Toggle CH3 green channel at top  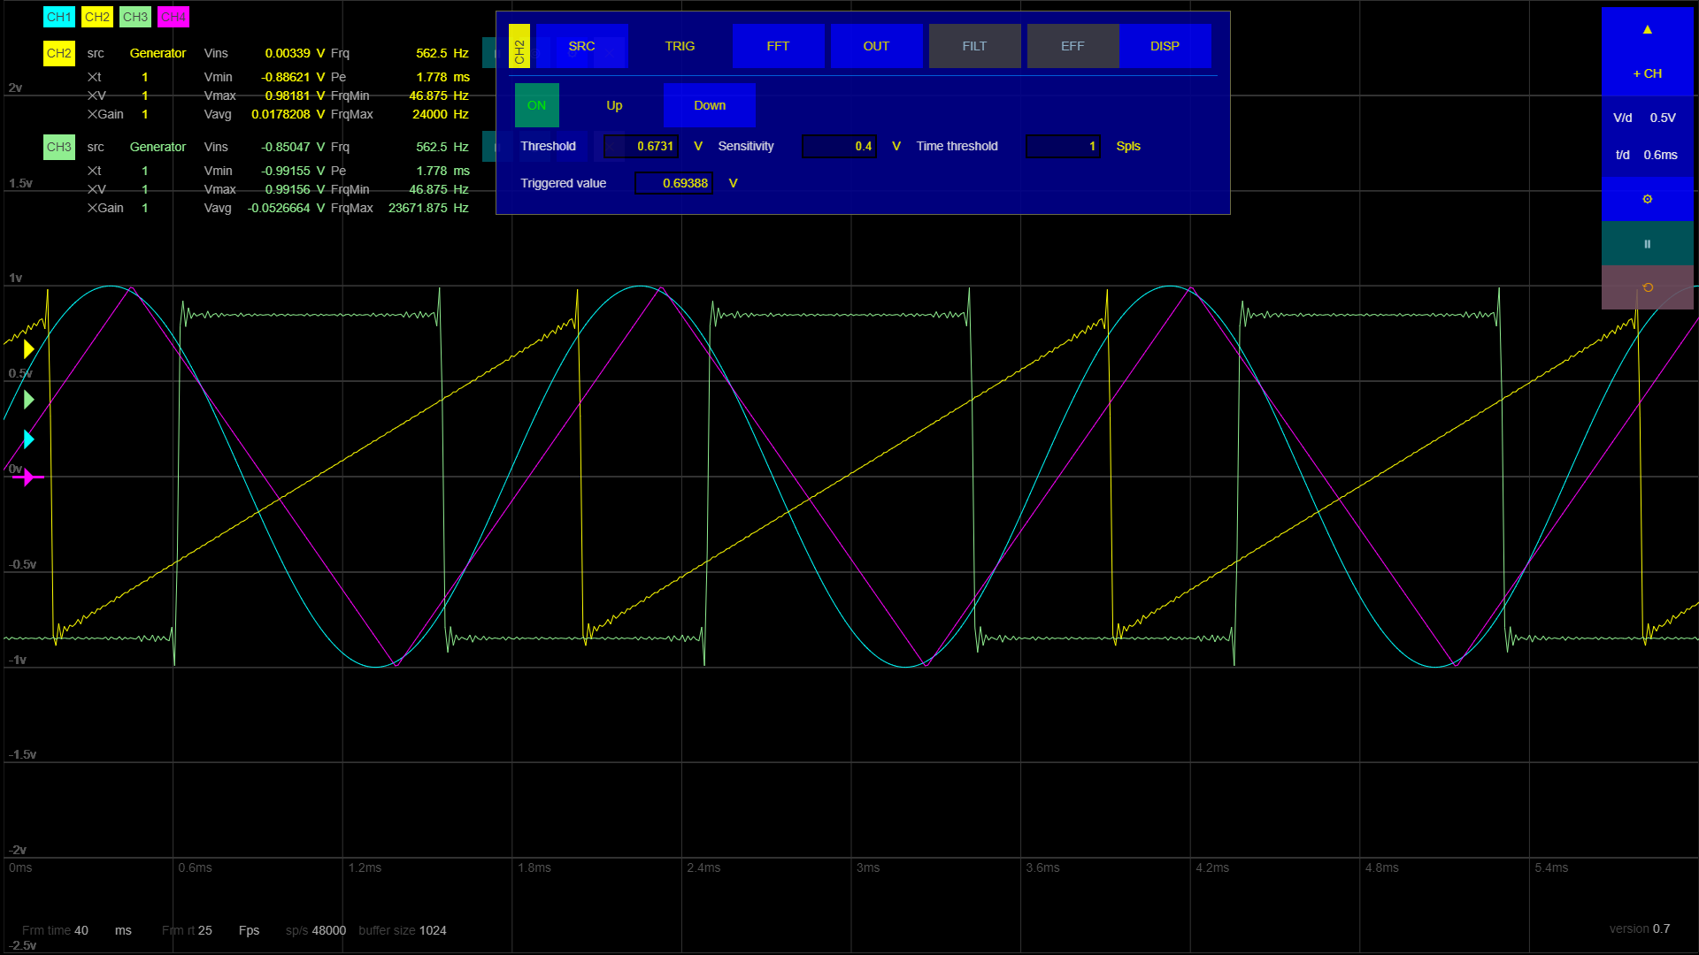point(135,17)
